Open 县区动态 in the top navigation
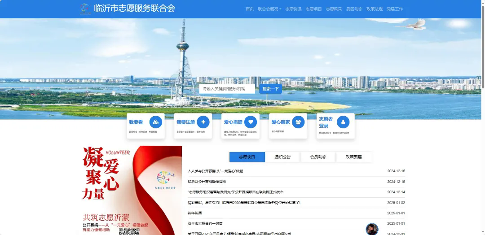This screenshot has height=235, width=485. [354, 9]
